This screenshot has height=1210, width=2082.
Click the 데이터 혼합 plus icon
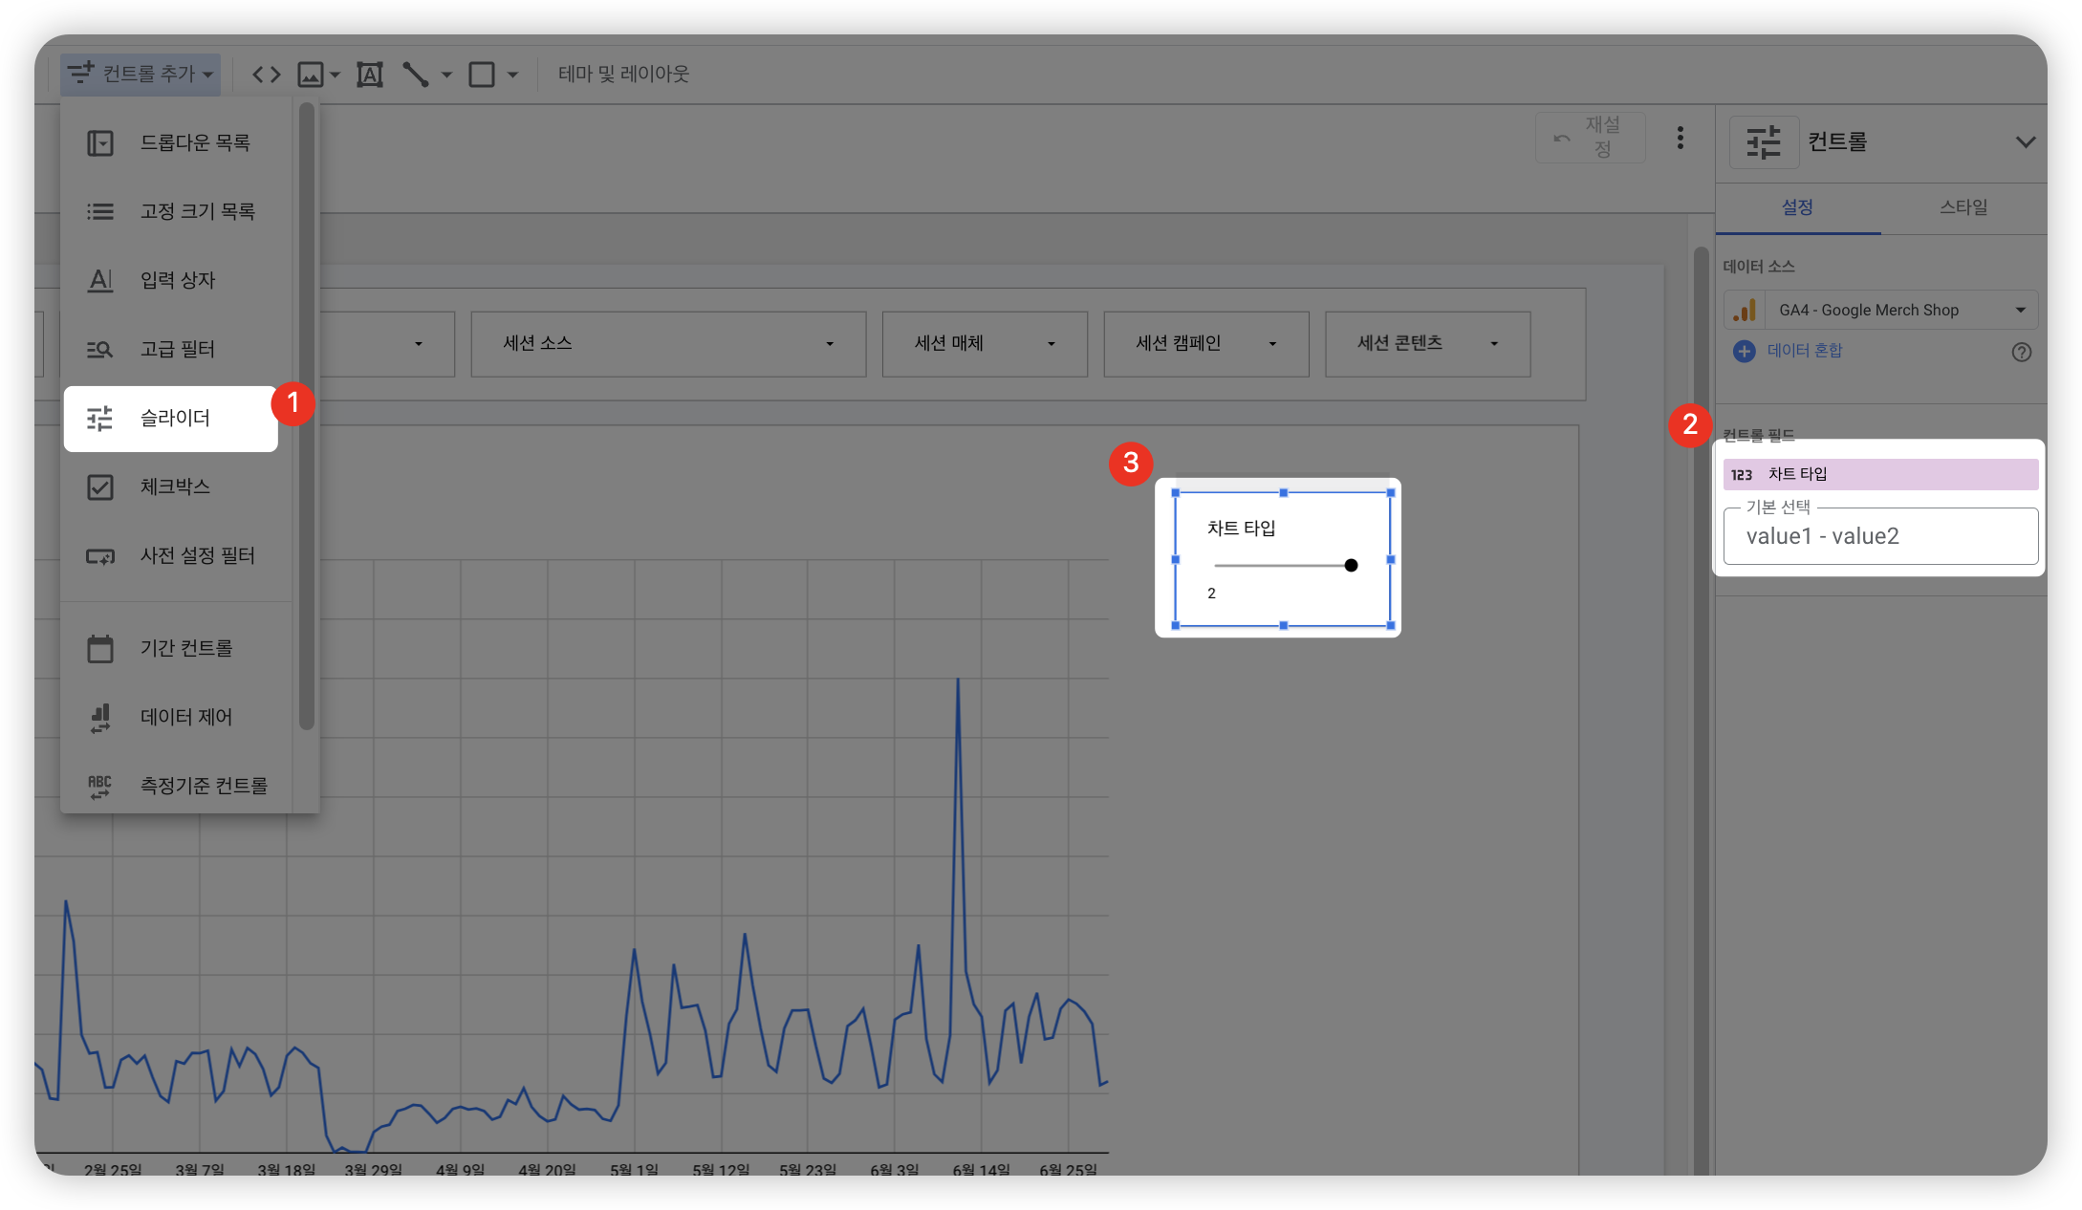click(1744, 351)
